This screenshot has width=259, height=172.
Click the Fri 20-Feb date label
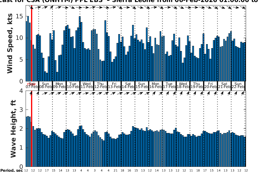(x=210, y=85)
